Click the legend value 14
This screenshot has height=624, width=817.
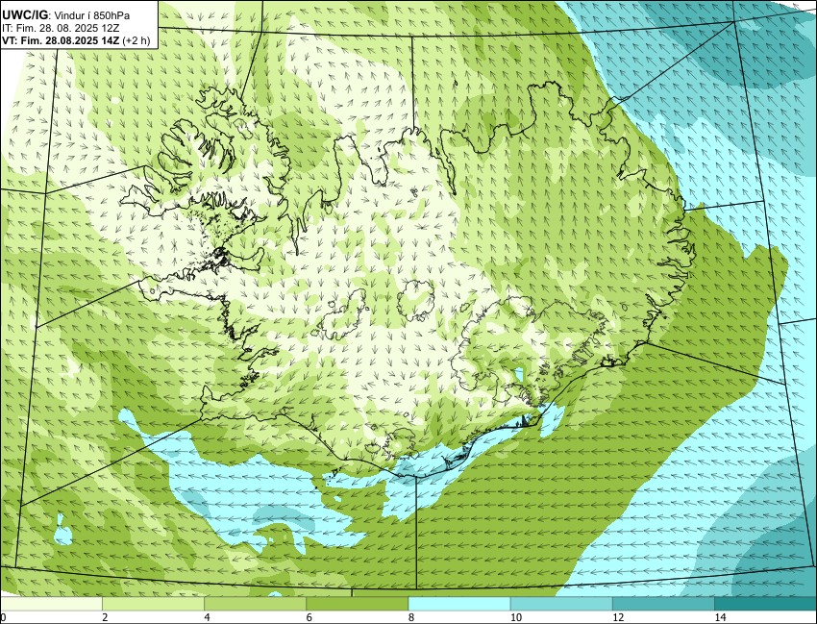point(720,617)
